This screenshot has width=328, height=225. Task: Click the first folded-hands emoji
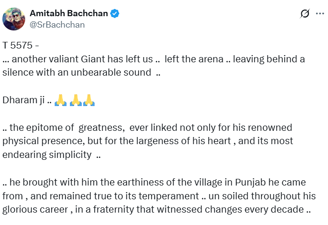coord(60,100)
